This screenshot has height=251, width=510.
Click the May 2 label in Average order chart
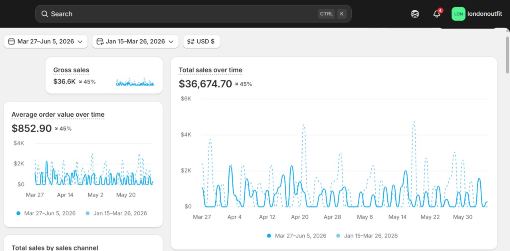(x=95, y=195)
